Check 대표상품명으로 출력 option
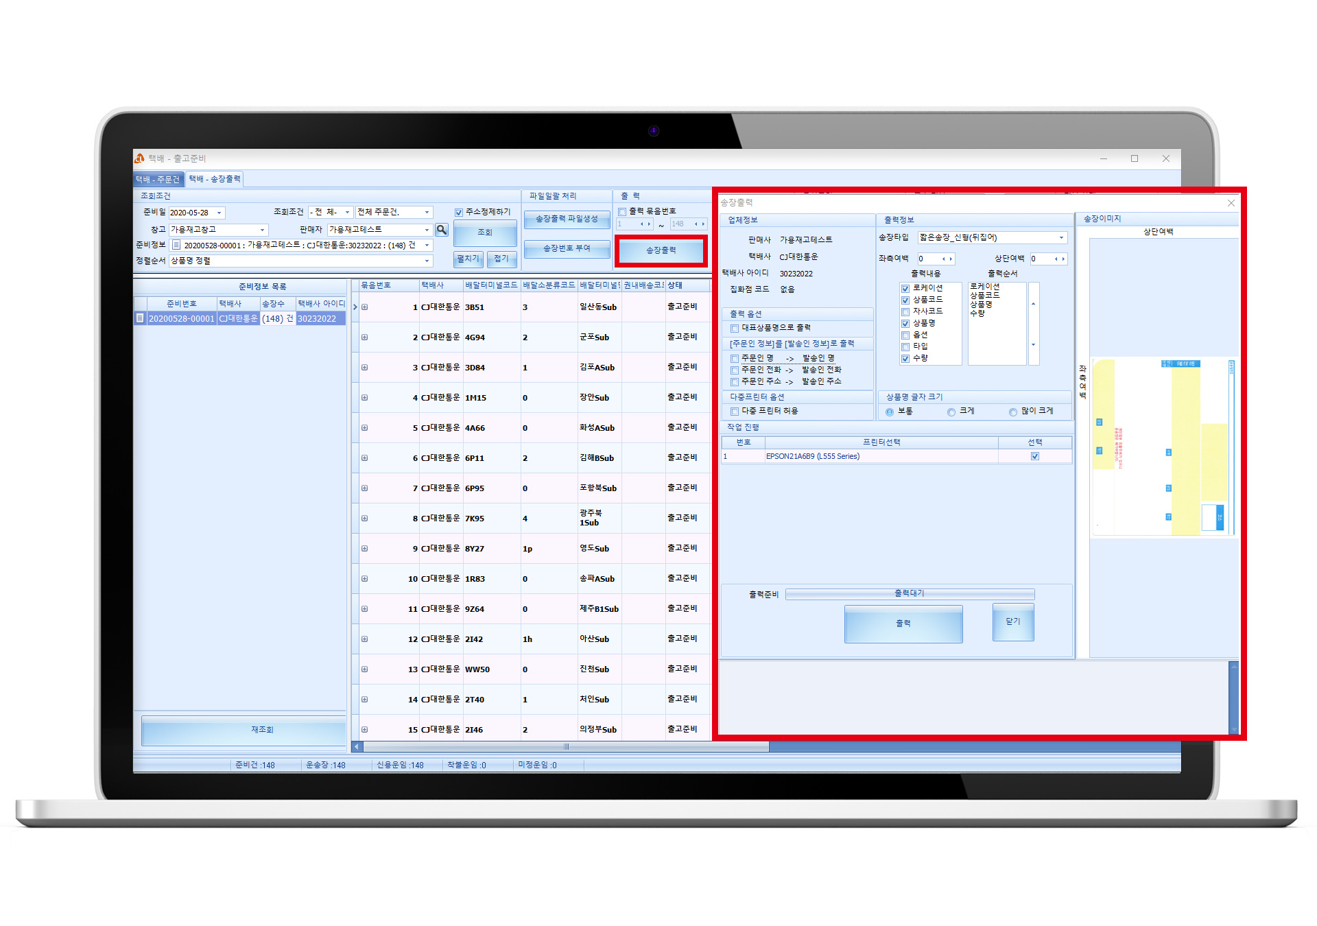This screenshot has height=926, width=1317. tap(735, 329)
